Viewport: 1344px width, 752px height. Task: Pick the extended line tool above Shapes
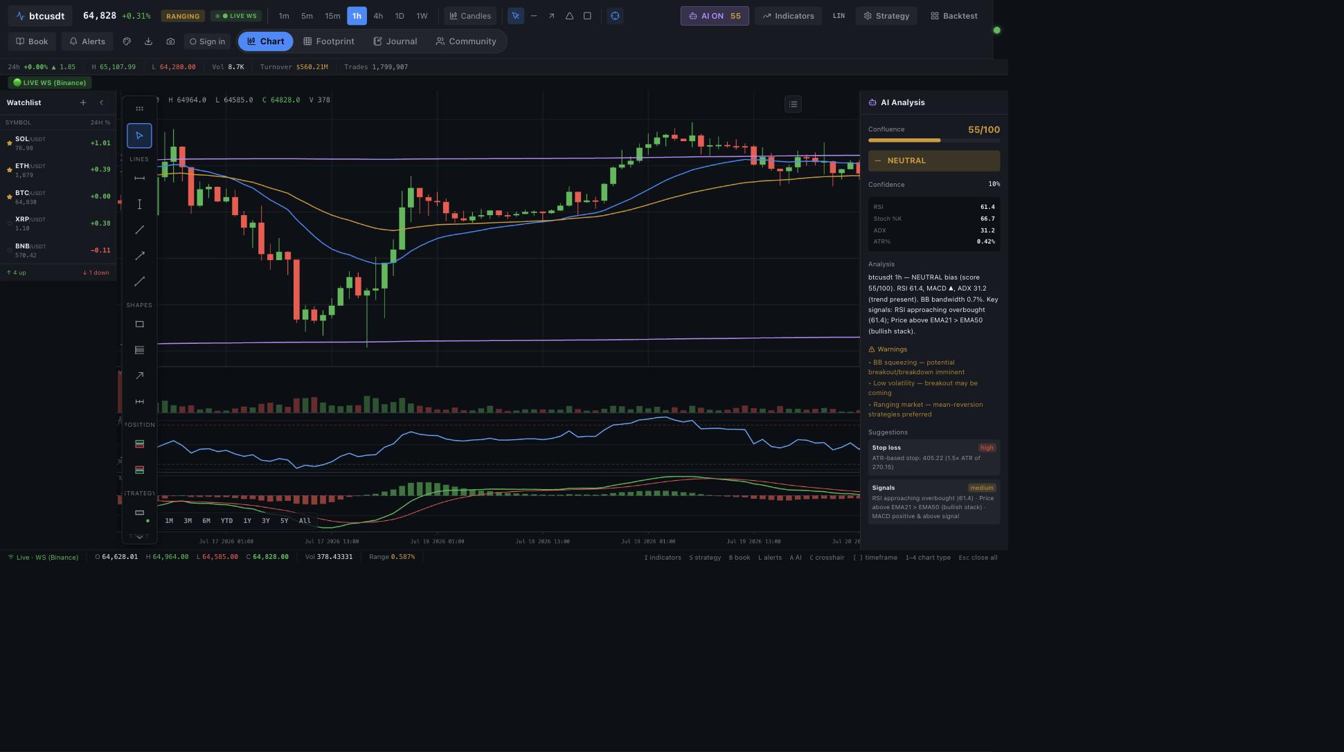(139, 282)
